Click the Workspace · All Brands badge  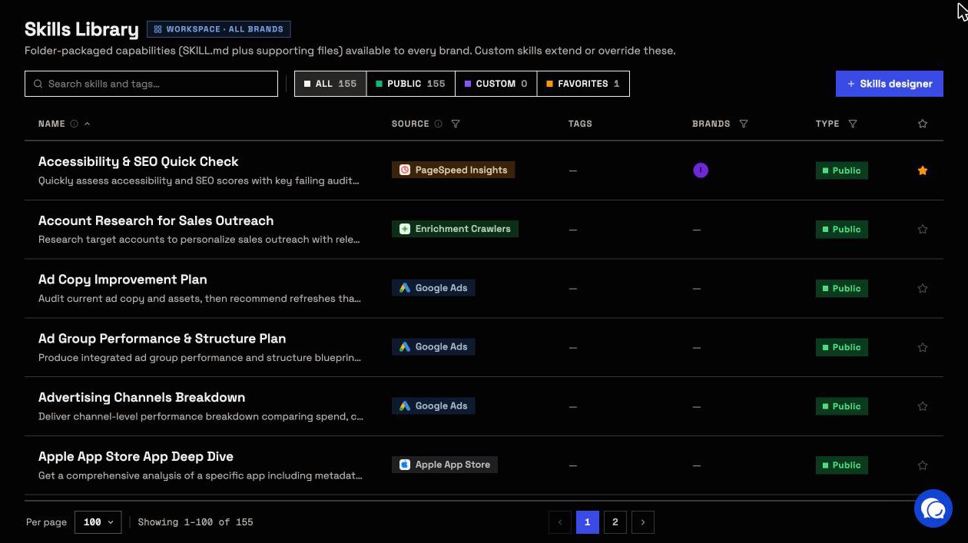click(x=219, y=29)
